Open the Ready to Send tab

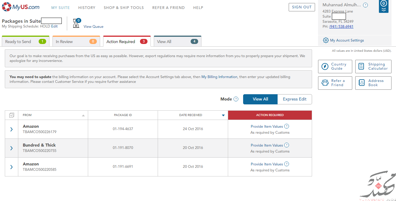(x=25, y=41)
